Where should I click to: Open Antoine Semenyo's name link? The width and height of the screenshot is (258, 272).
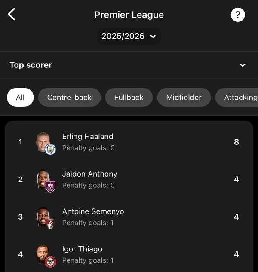coord(93,211)
